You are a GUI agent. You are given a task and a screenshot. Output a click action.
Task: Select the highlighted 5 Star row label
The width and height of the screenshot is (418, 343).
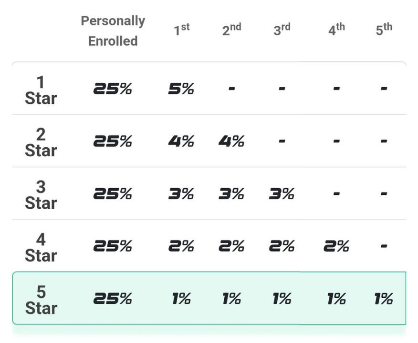tap(41, 300)
